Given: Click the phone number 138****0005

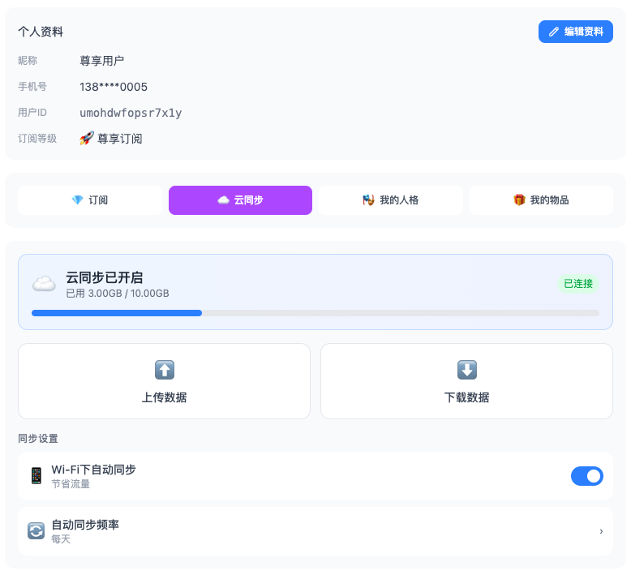Looking at the screenshot, I should (114, 87).
